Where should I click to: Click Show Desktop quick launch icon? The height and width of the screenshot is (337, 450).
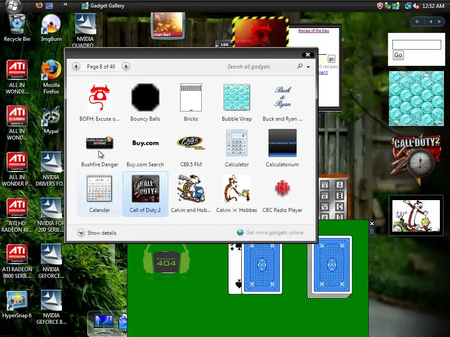click(x=49, y=5)
